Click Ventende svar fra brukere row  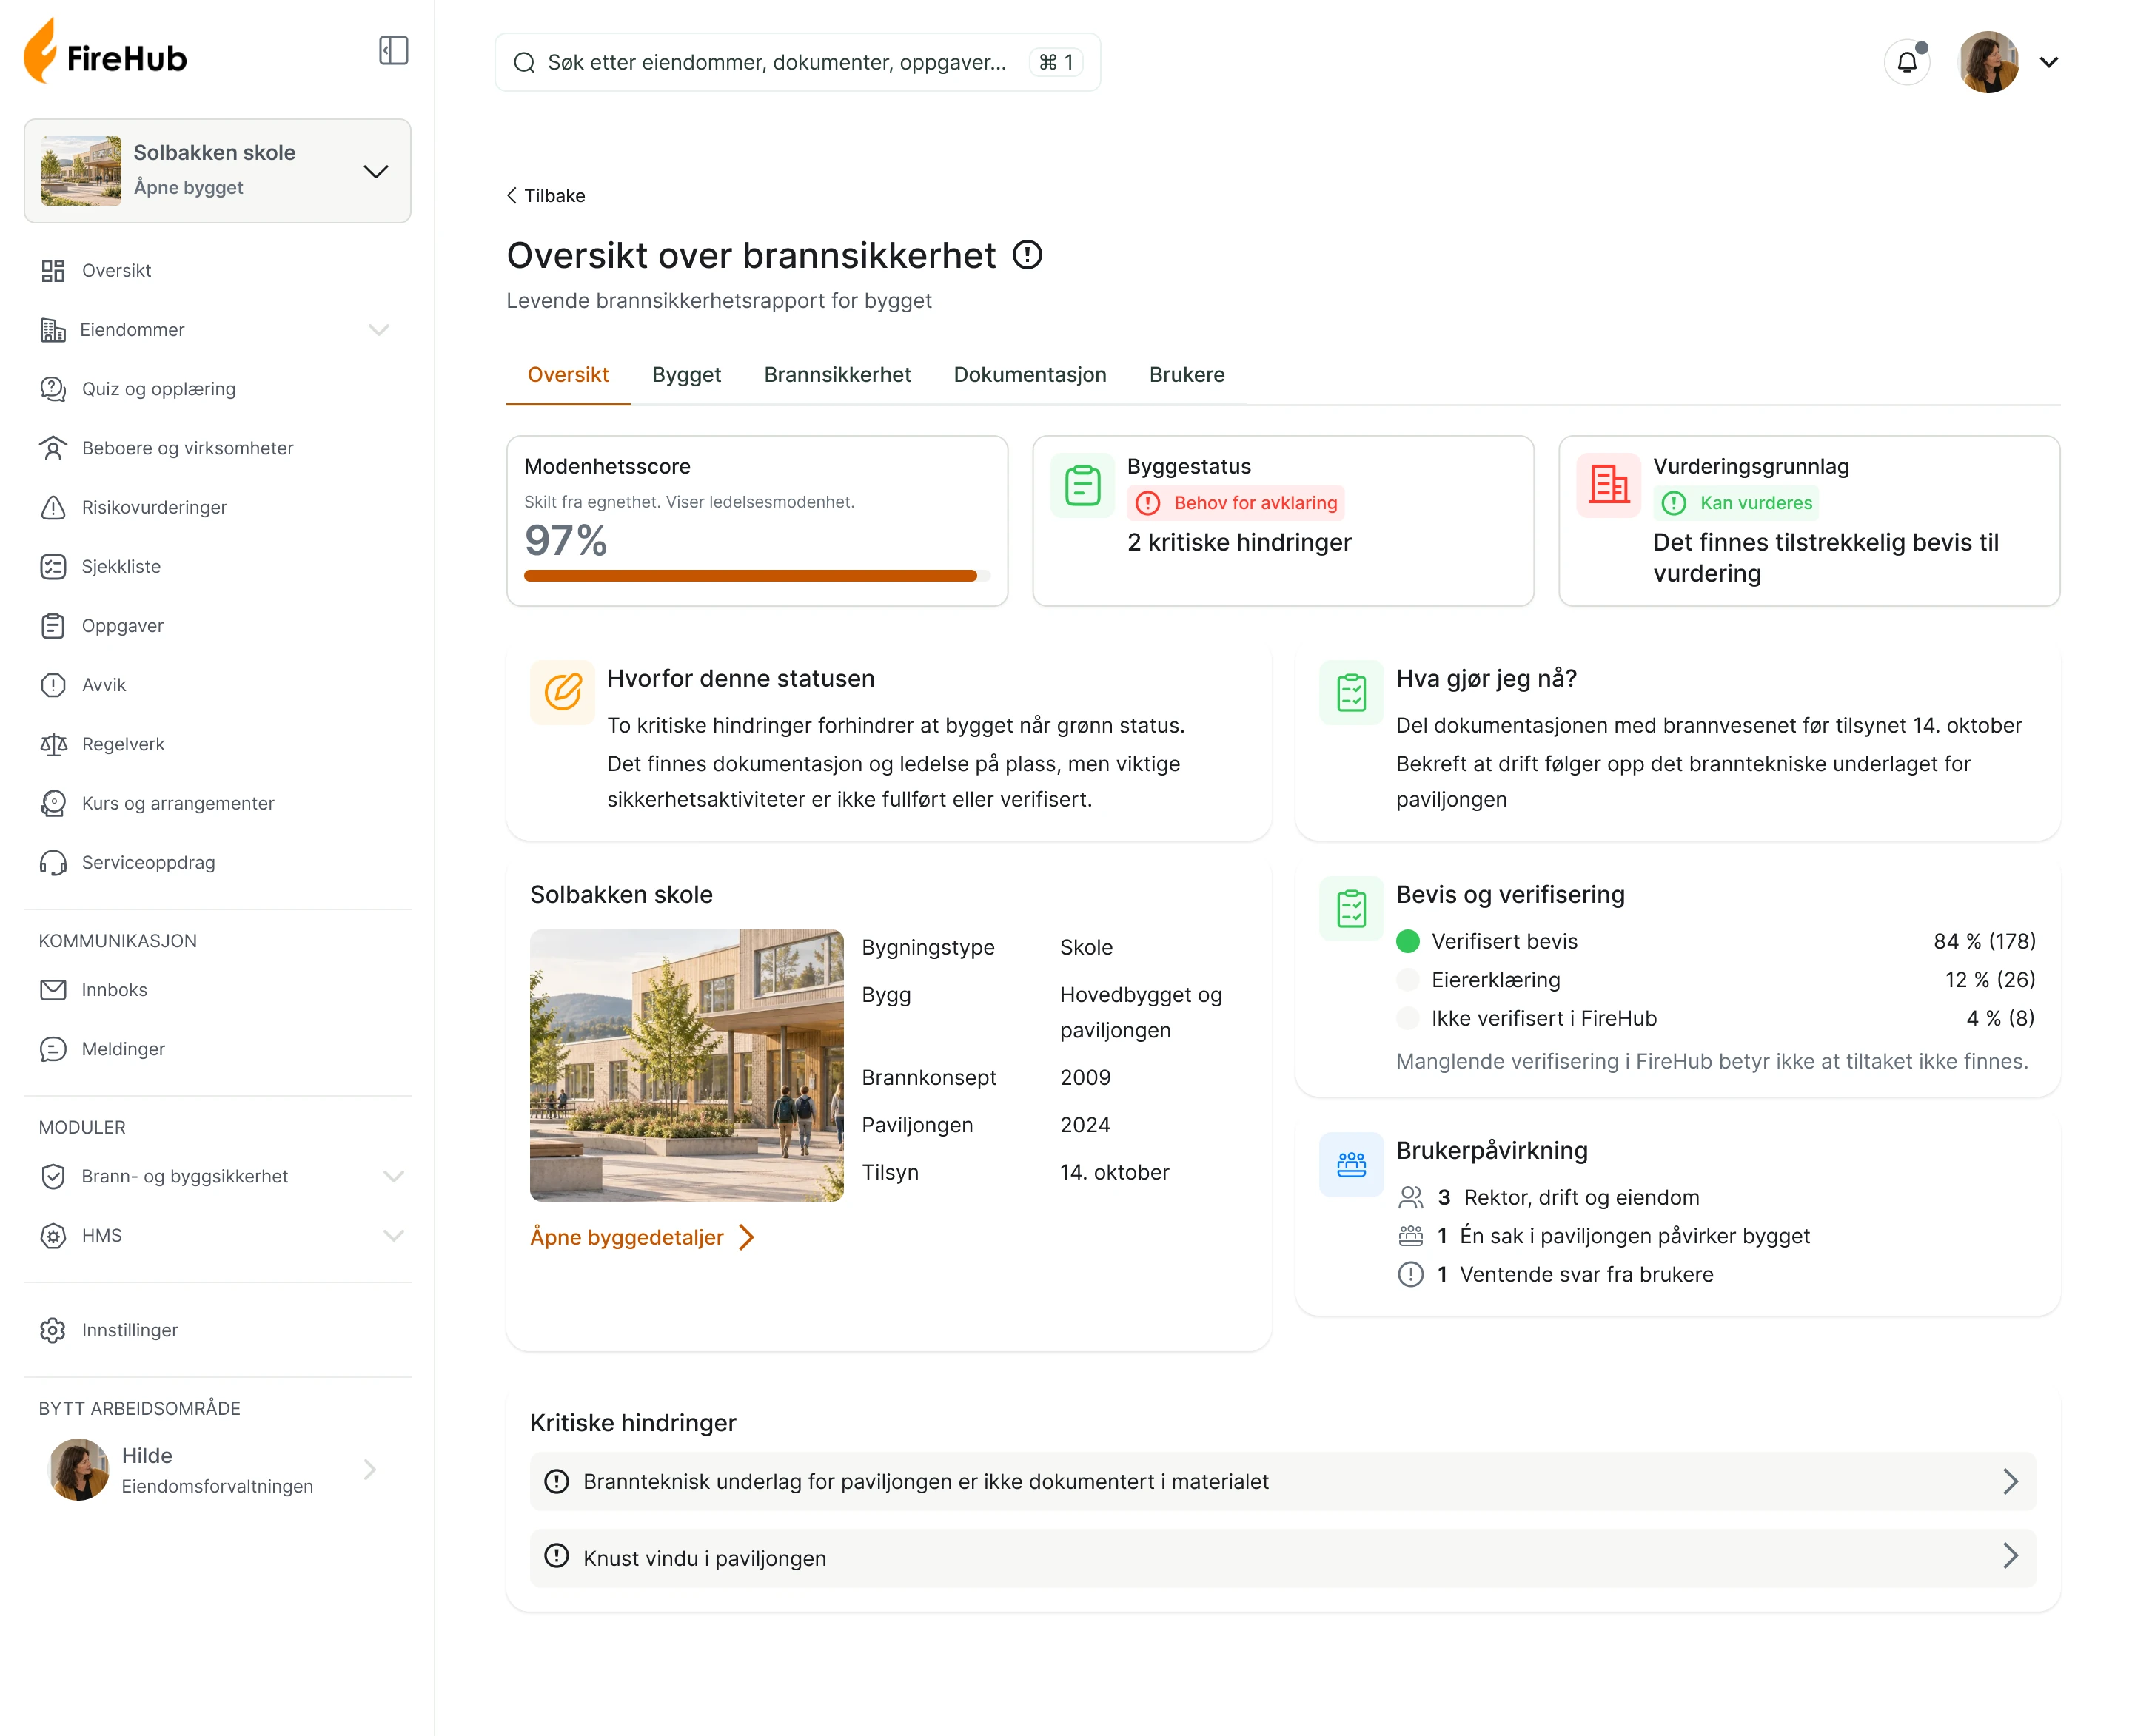click(1556, 1274)
